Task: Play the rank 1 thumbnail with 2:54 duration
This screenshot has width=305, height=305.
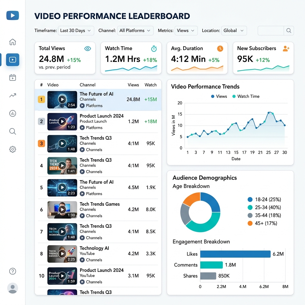Action: [62, 99]
